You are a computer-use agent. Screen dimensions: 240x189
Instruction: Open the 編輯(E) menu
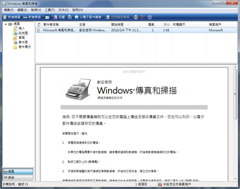click(22, 10)
